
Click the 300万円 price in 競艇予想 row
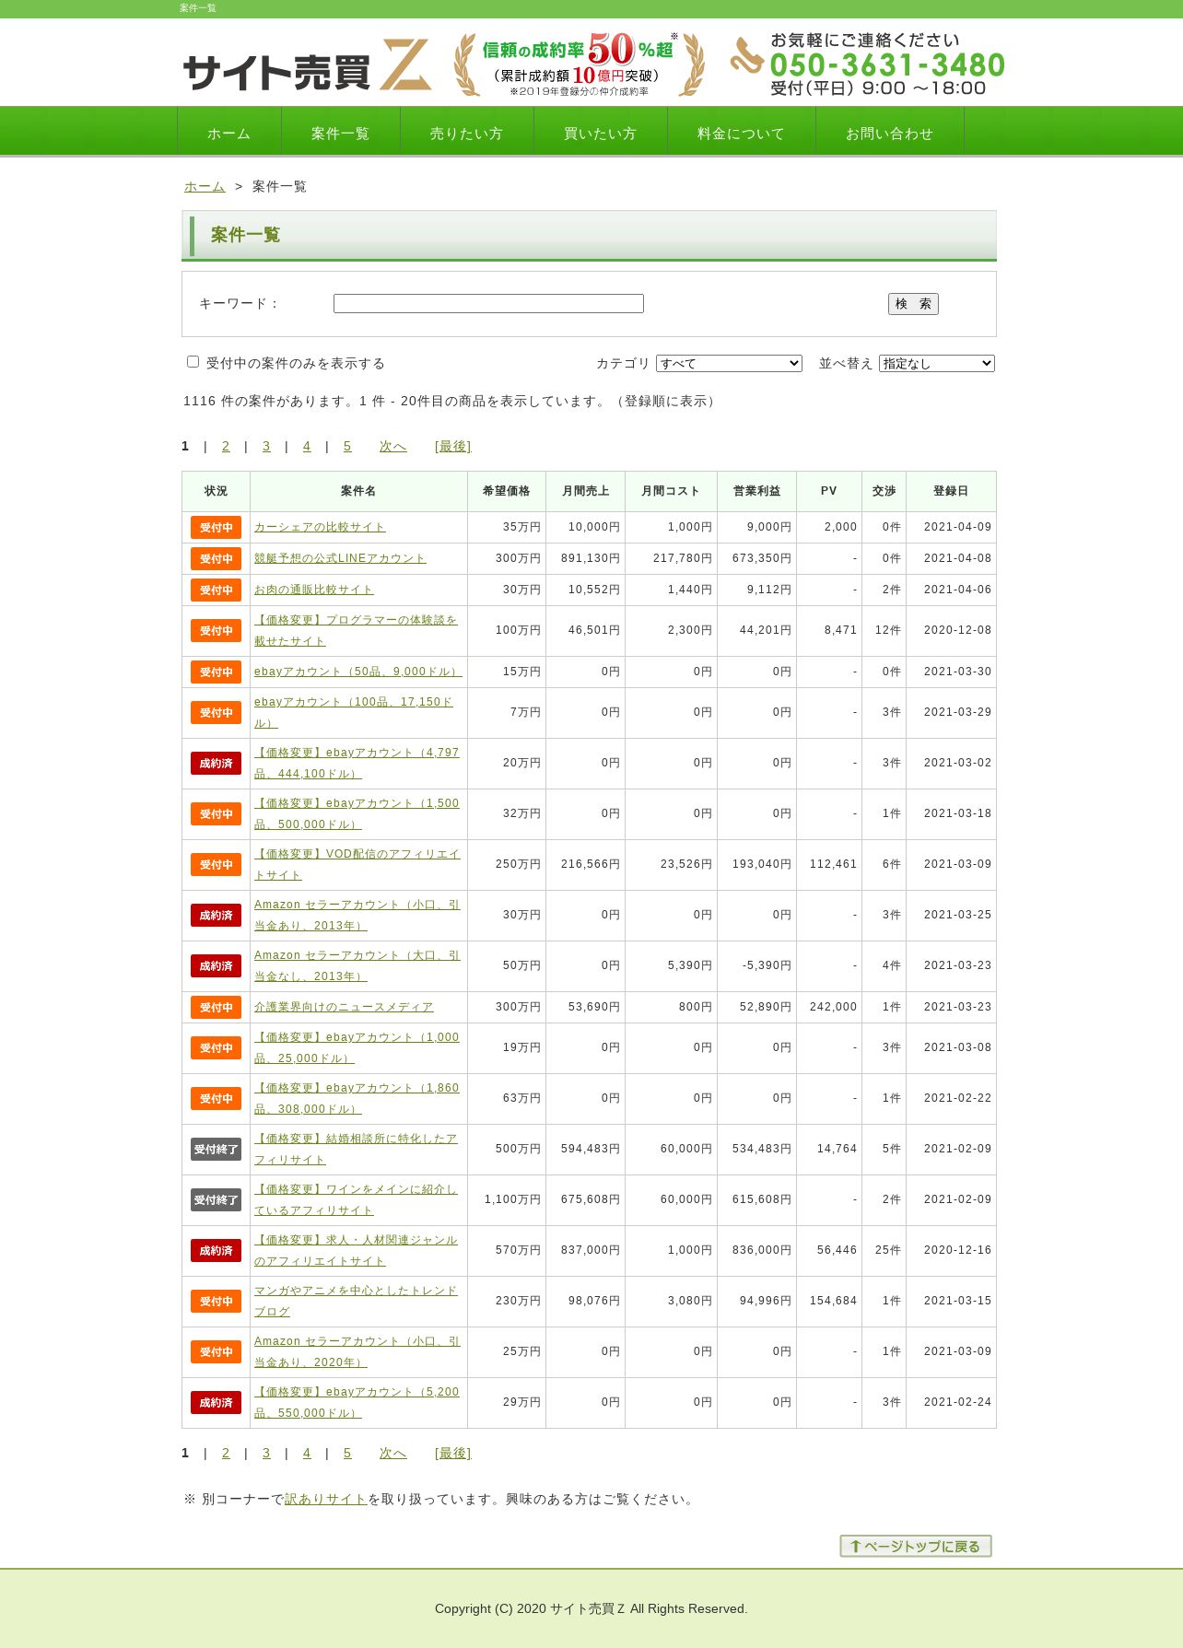(x=518, y=558)
